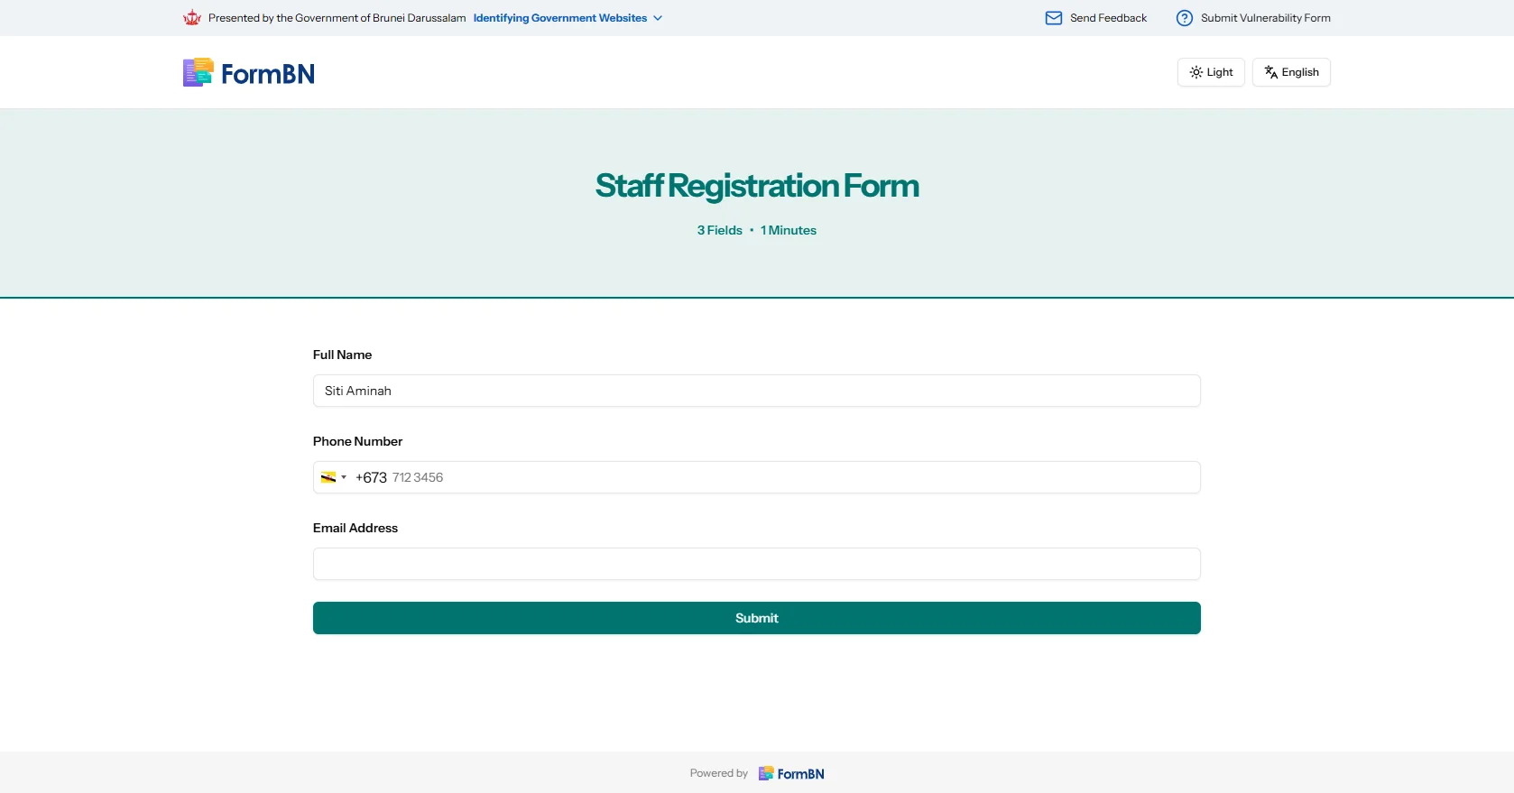Toggle the Light theme label

point(1220,72)
